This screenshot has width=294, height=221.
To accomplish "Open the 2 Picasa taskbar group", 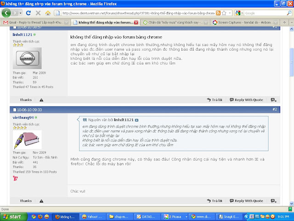I will 175,217.
